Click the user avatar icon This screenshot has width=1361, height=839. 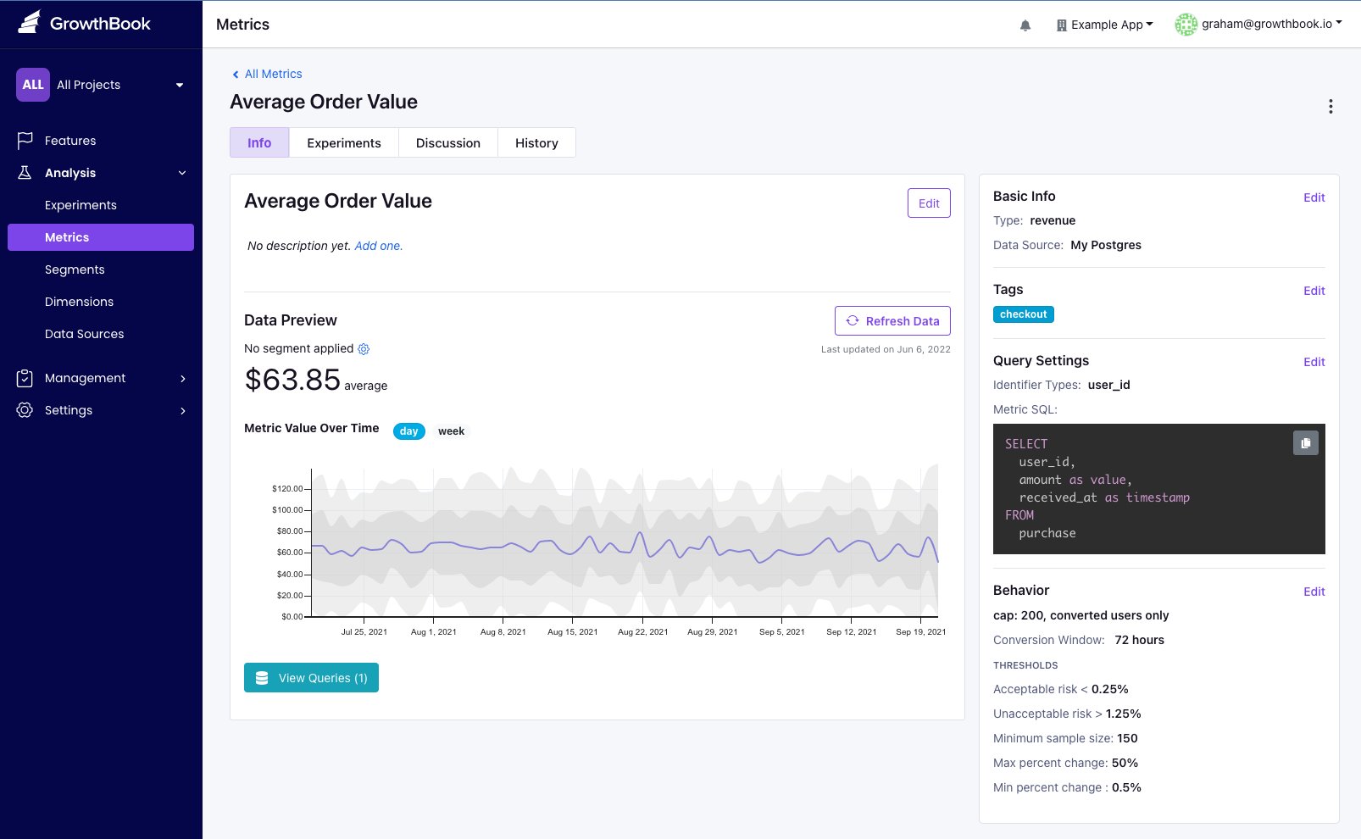click(1186, 25)
